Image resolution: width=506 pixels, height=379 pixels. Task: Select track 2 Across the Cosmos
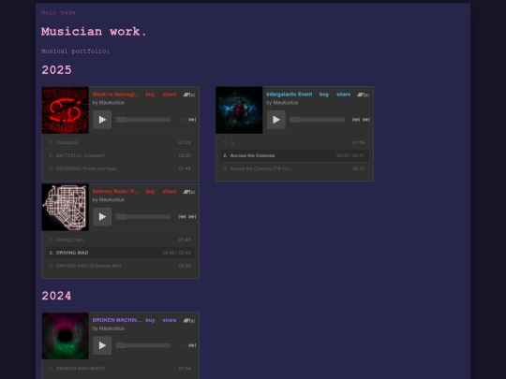[x=294, y=155]
